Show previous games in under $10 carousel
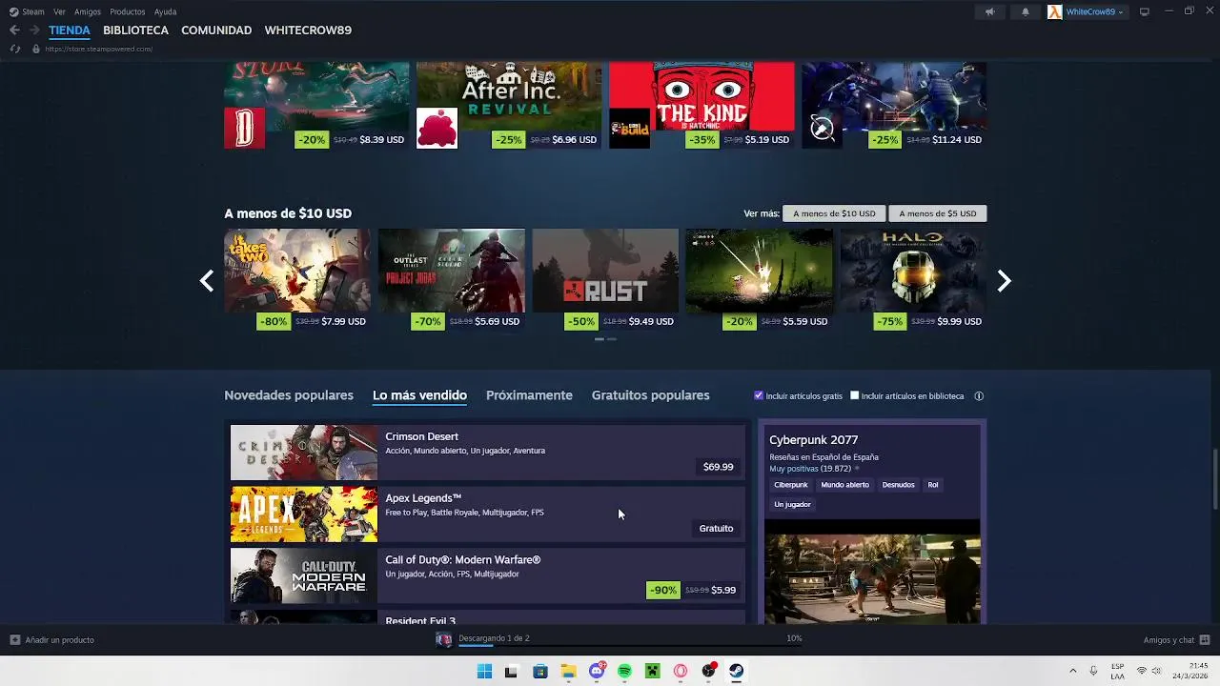Image resolution: width=1220 pixels, height=686 pixels. click(207, 280)
